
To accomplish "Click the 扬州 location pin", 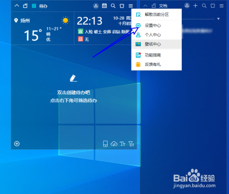I will click(16, 20).
